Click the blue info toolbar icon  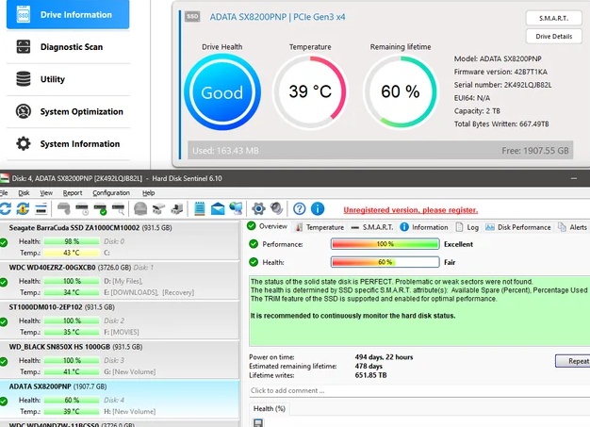click(318, 209)
